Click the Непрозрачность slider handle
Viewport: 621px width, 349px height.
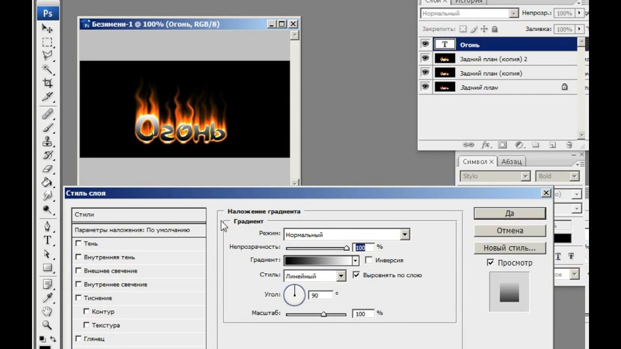click(346, 248)
